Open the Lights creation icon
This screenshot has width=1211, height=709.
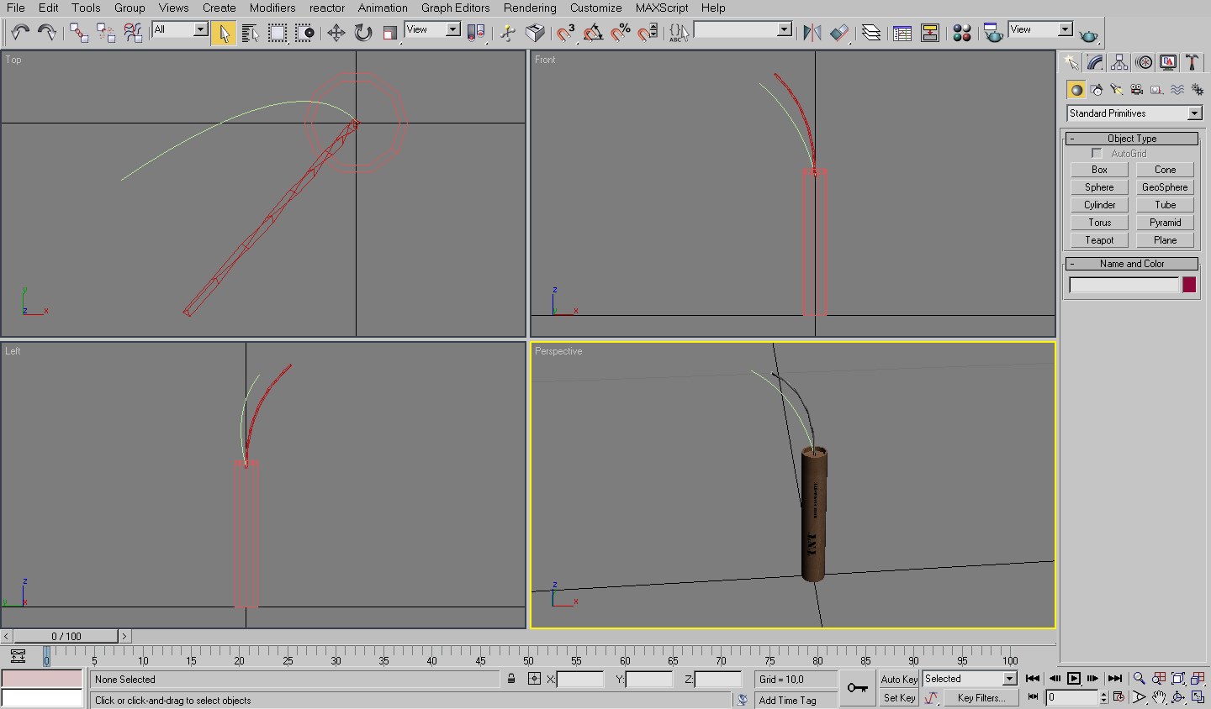[1116, 89]
